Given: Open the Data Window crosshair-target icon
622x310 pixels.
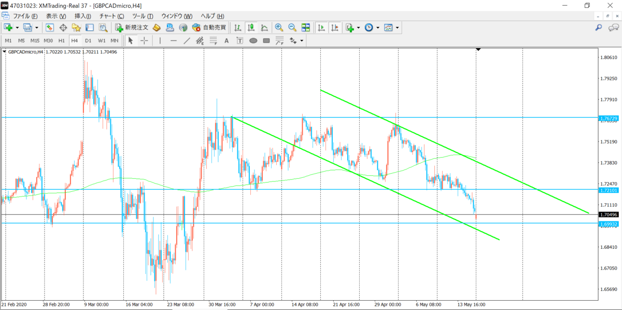Looking at the screenshot, I should [x=63, y=27].
